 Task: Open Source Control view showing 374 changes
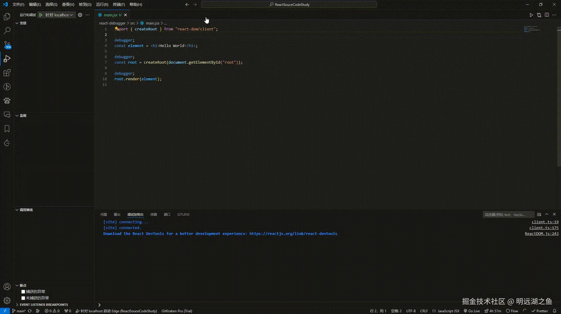(7, 45)
